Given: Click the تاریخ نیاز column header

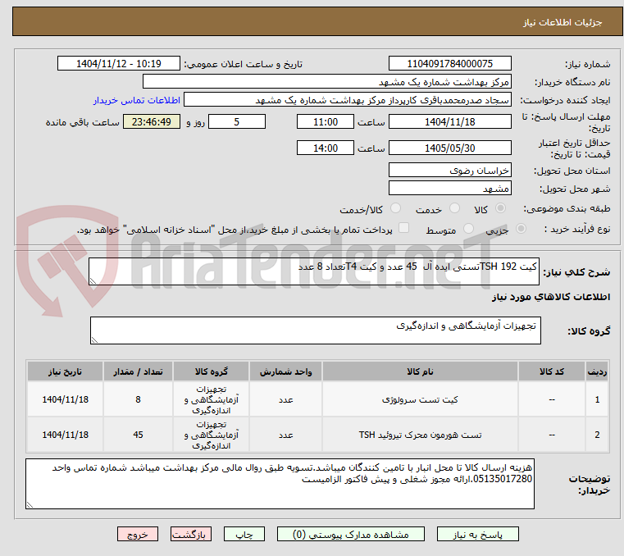Looking at the screenshot, I should [x=66, y=371].
